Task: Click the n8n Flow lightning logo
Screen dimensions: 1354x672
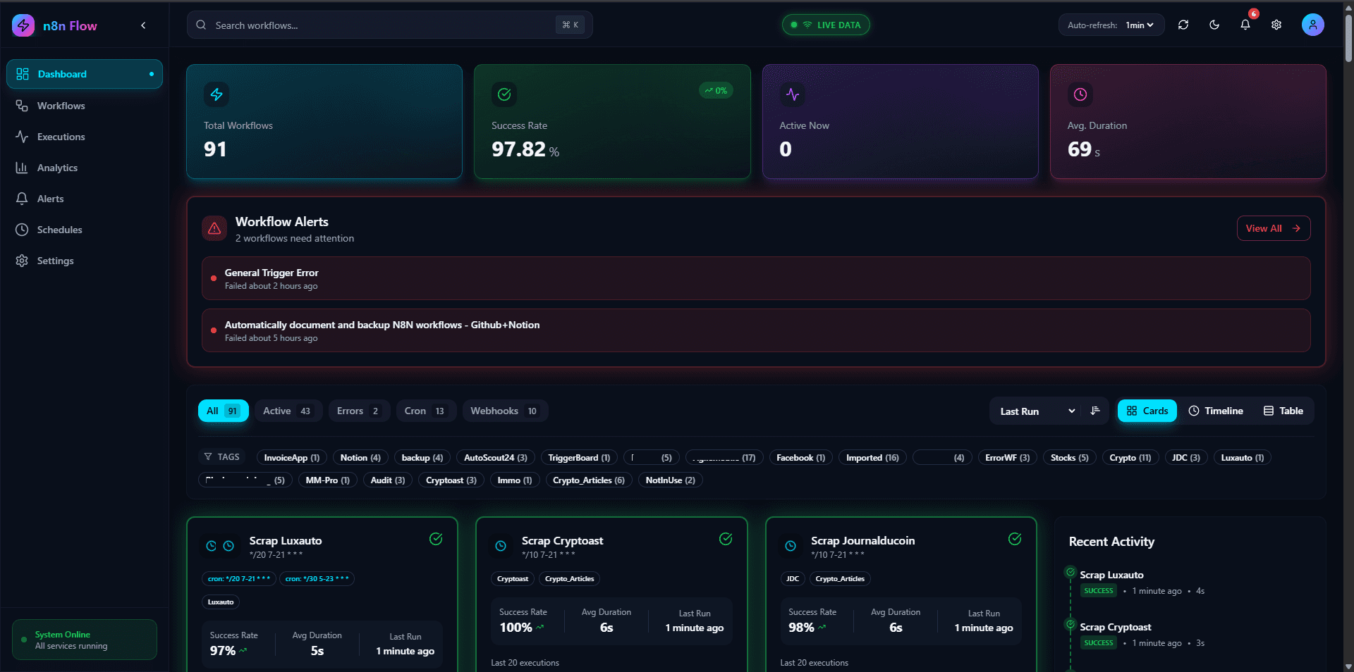Action: [x=23, y=25]
